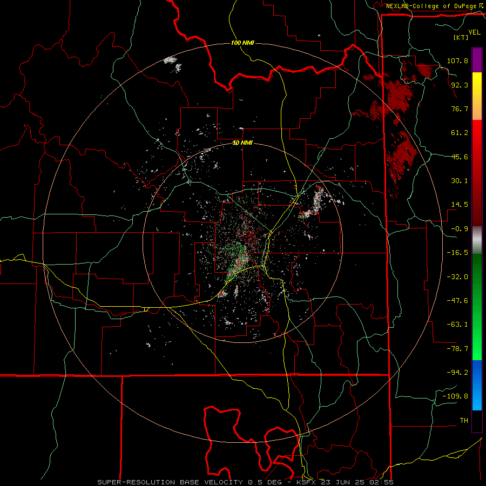Click the VEL legend title

(x=474, y=32)
